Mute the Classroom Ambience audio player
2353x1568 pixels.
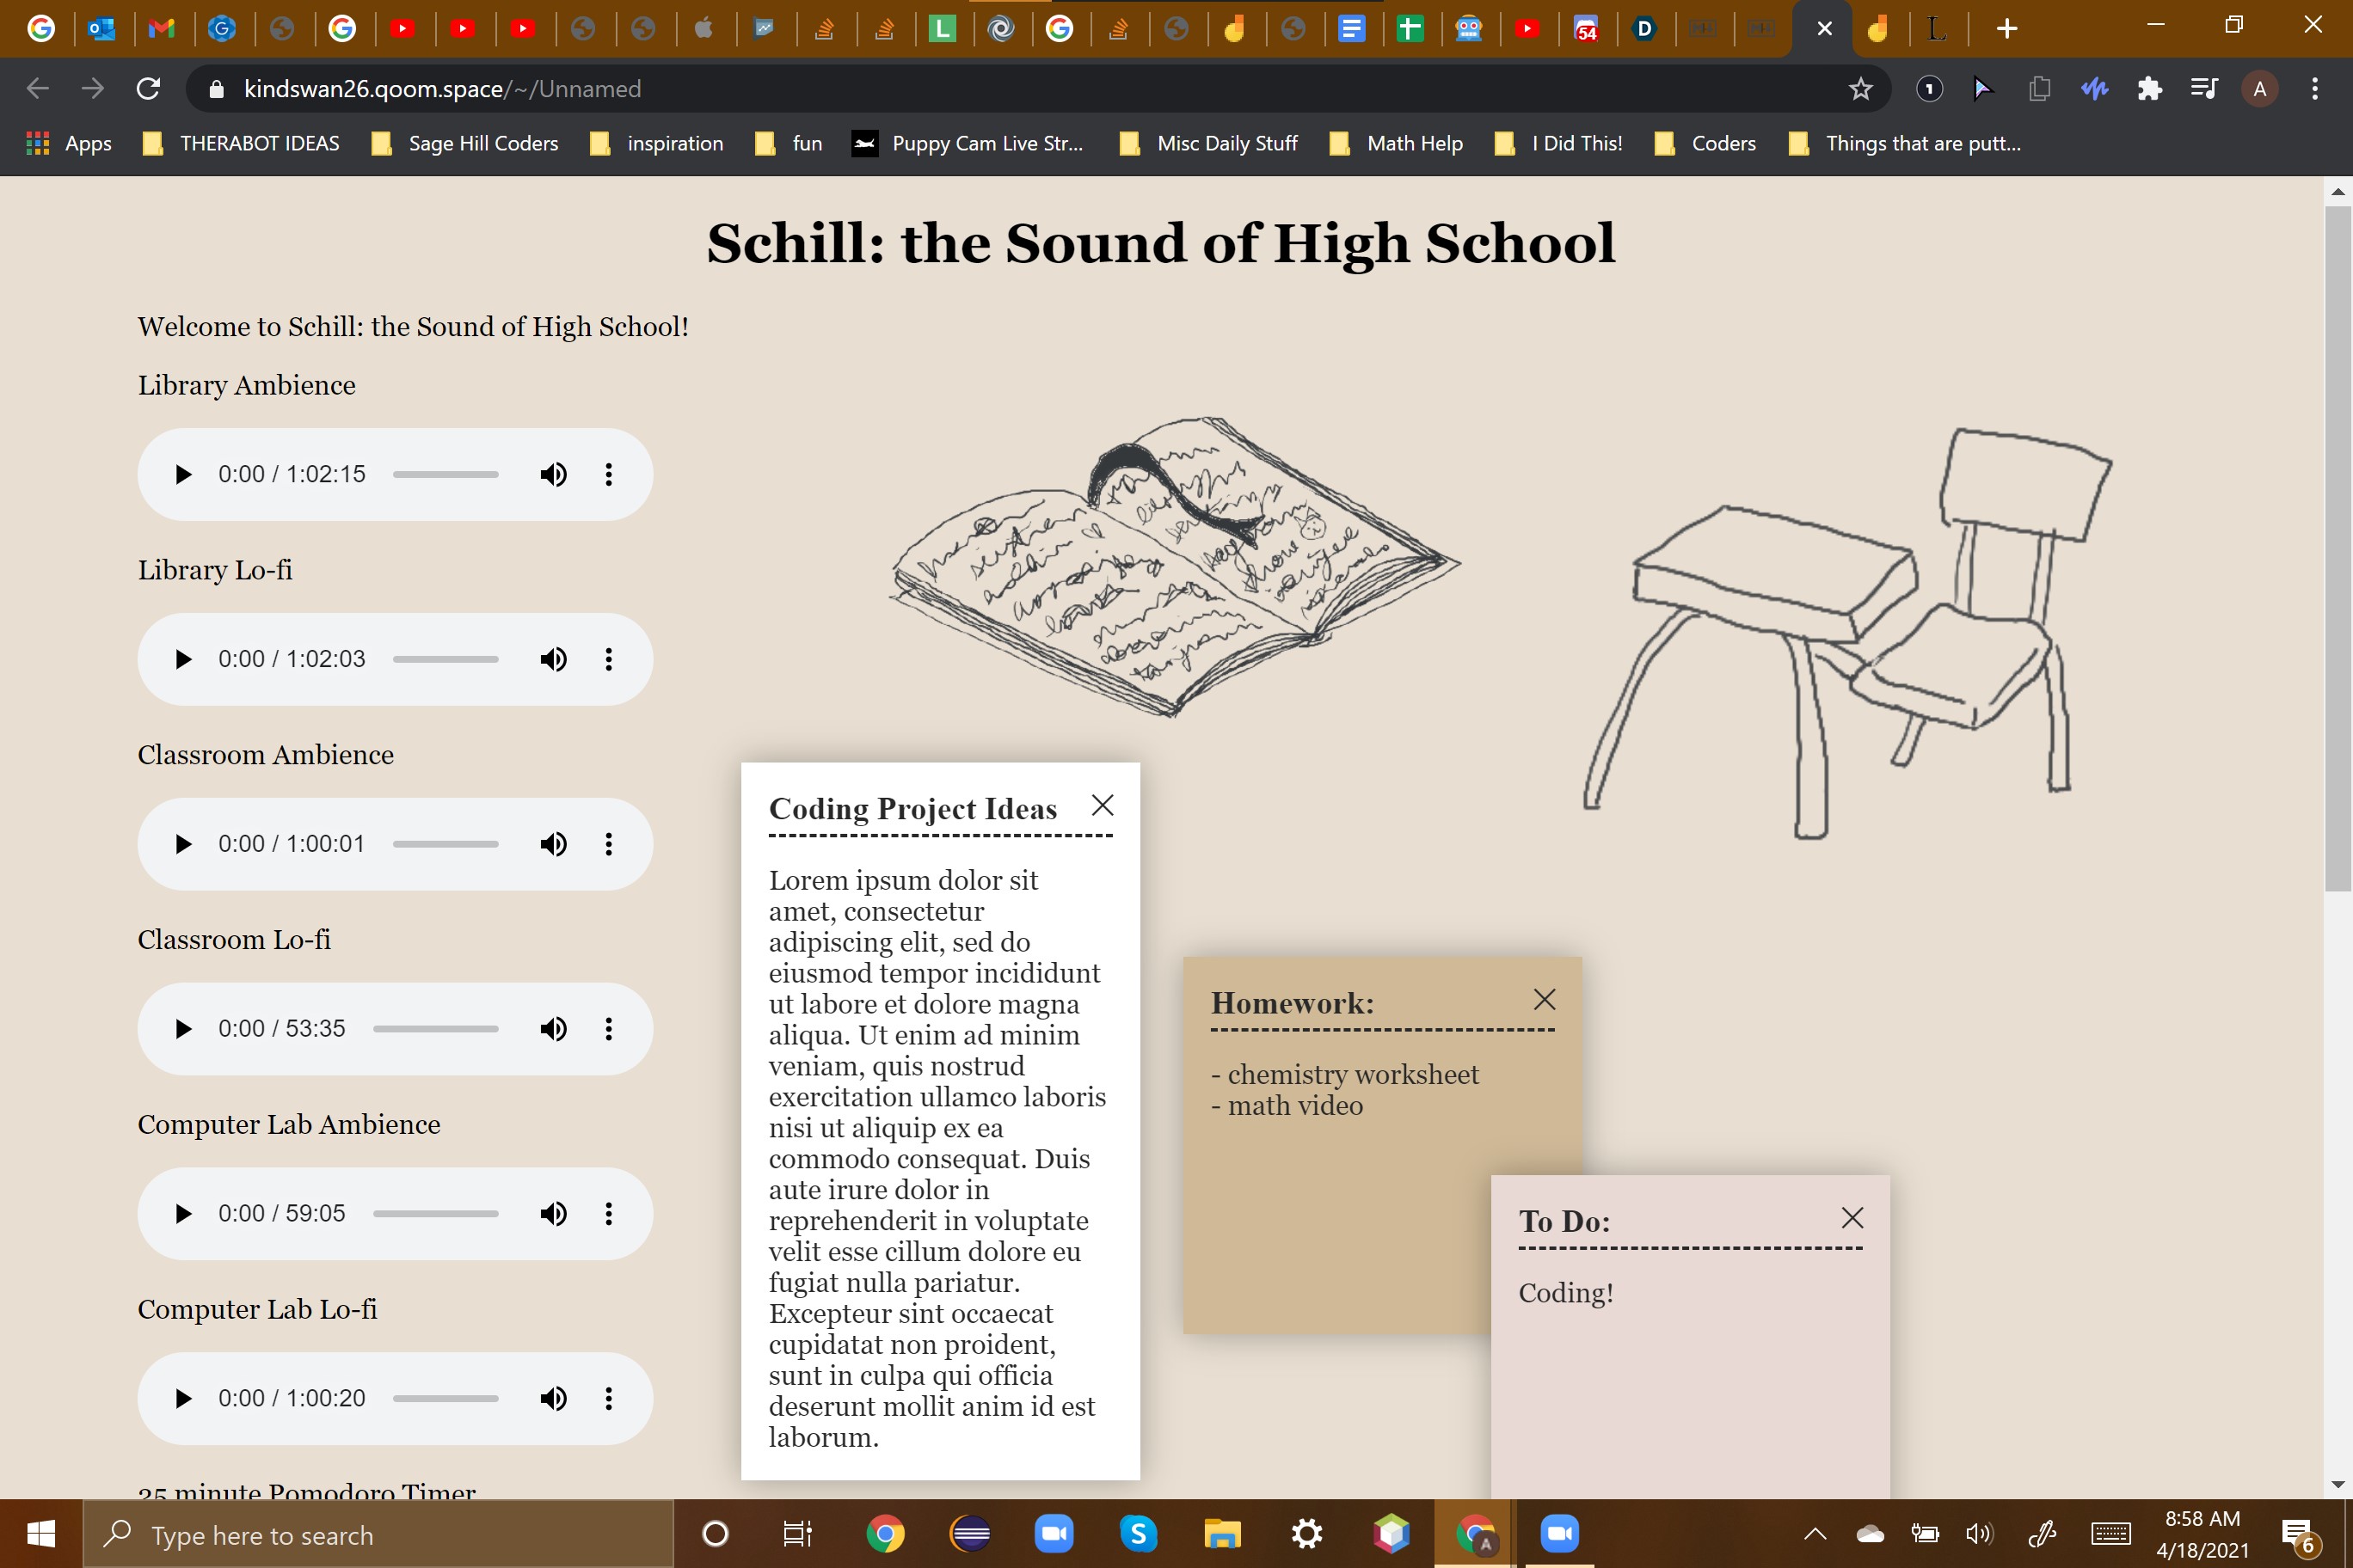[x=553, y=844]
